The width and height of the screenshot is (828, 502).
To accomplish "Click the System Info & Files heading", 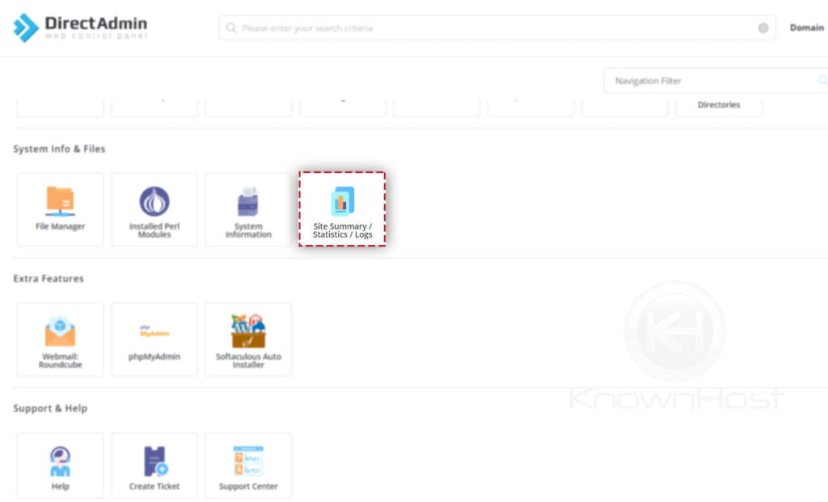I will click(x=59, y=149).
